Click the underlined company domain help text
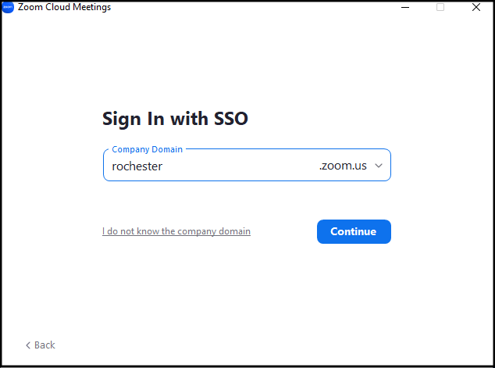495x368 pixels. (x=176, y=231)
